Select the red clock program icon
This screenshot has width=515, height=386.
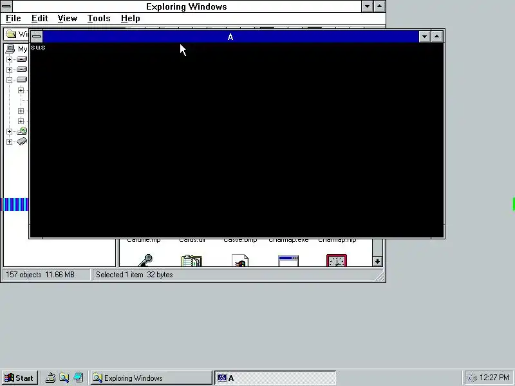(x=337, y=261)
